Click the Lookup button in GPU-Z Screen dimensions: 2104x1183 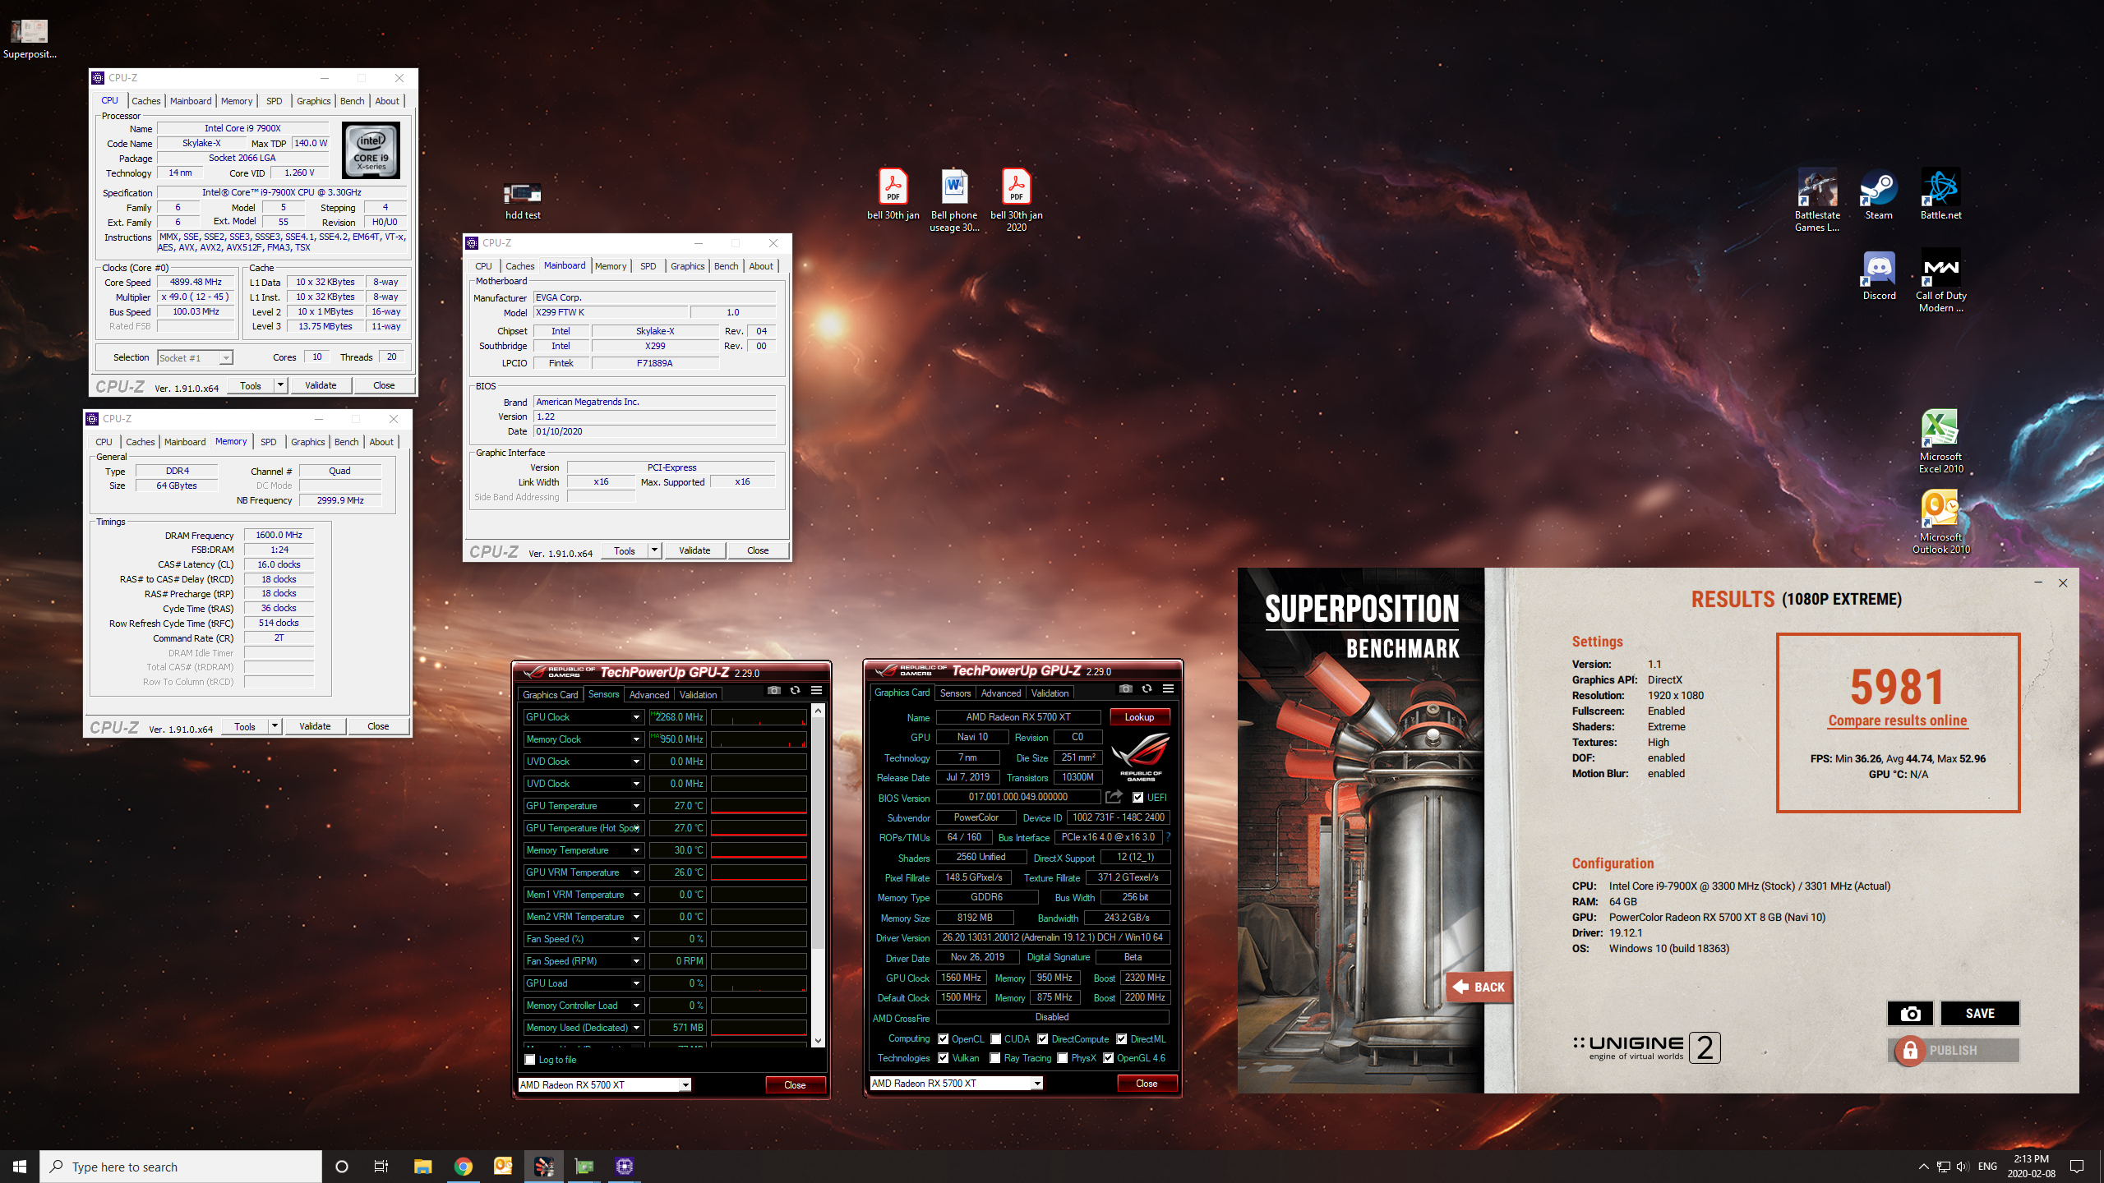1139,717
